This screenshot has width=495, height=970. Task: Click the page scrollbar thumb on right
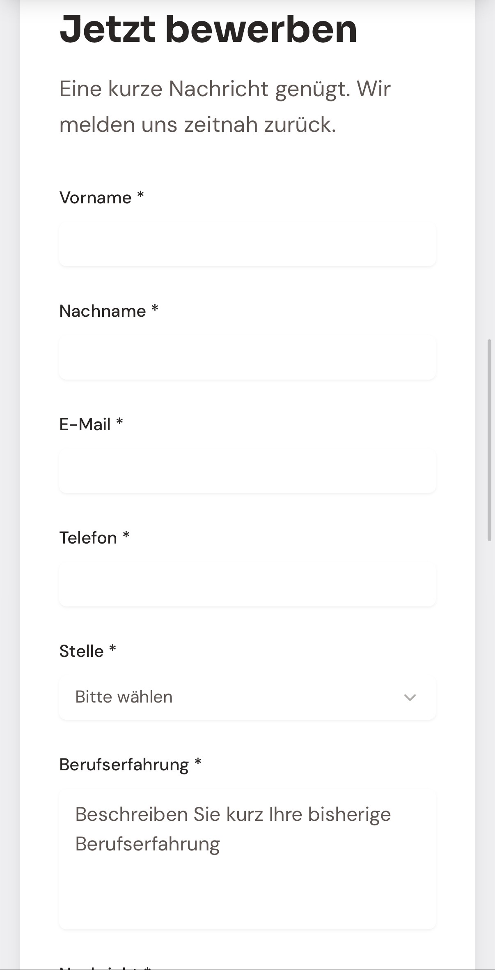pos(489,440)
